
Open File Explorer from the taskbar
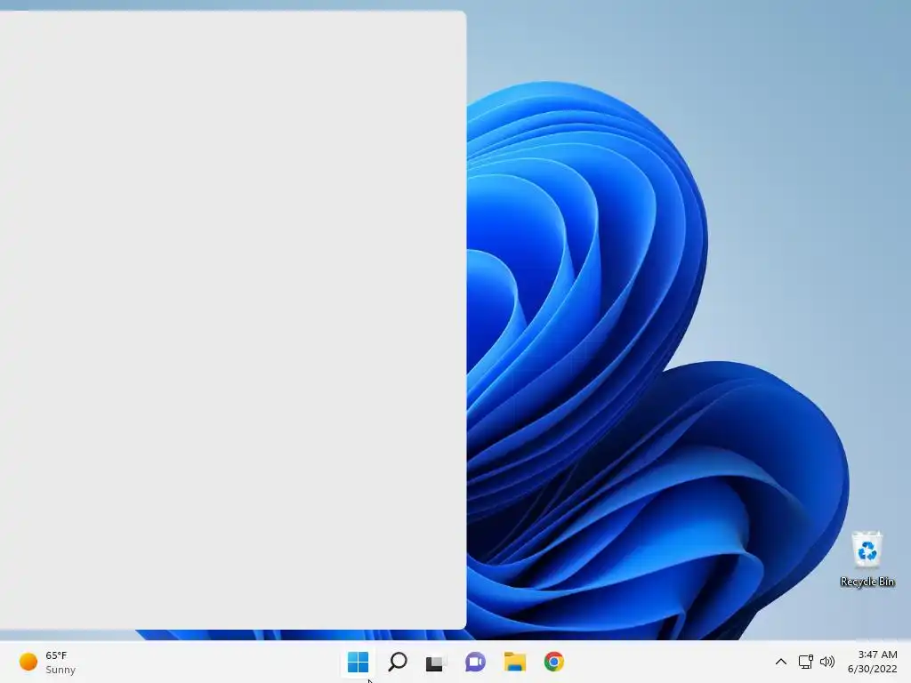[515, 662]
